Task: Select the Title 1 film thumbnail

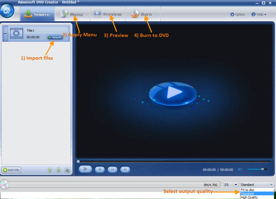Action: pos(16,33)
